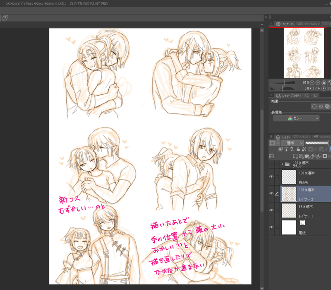Hide レイヤー 2 using eye icon
The height and width of the screenshot is (290, 331).
[271, 193]
